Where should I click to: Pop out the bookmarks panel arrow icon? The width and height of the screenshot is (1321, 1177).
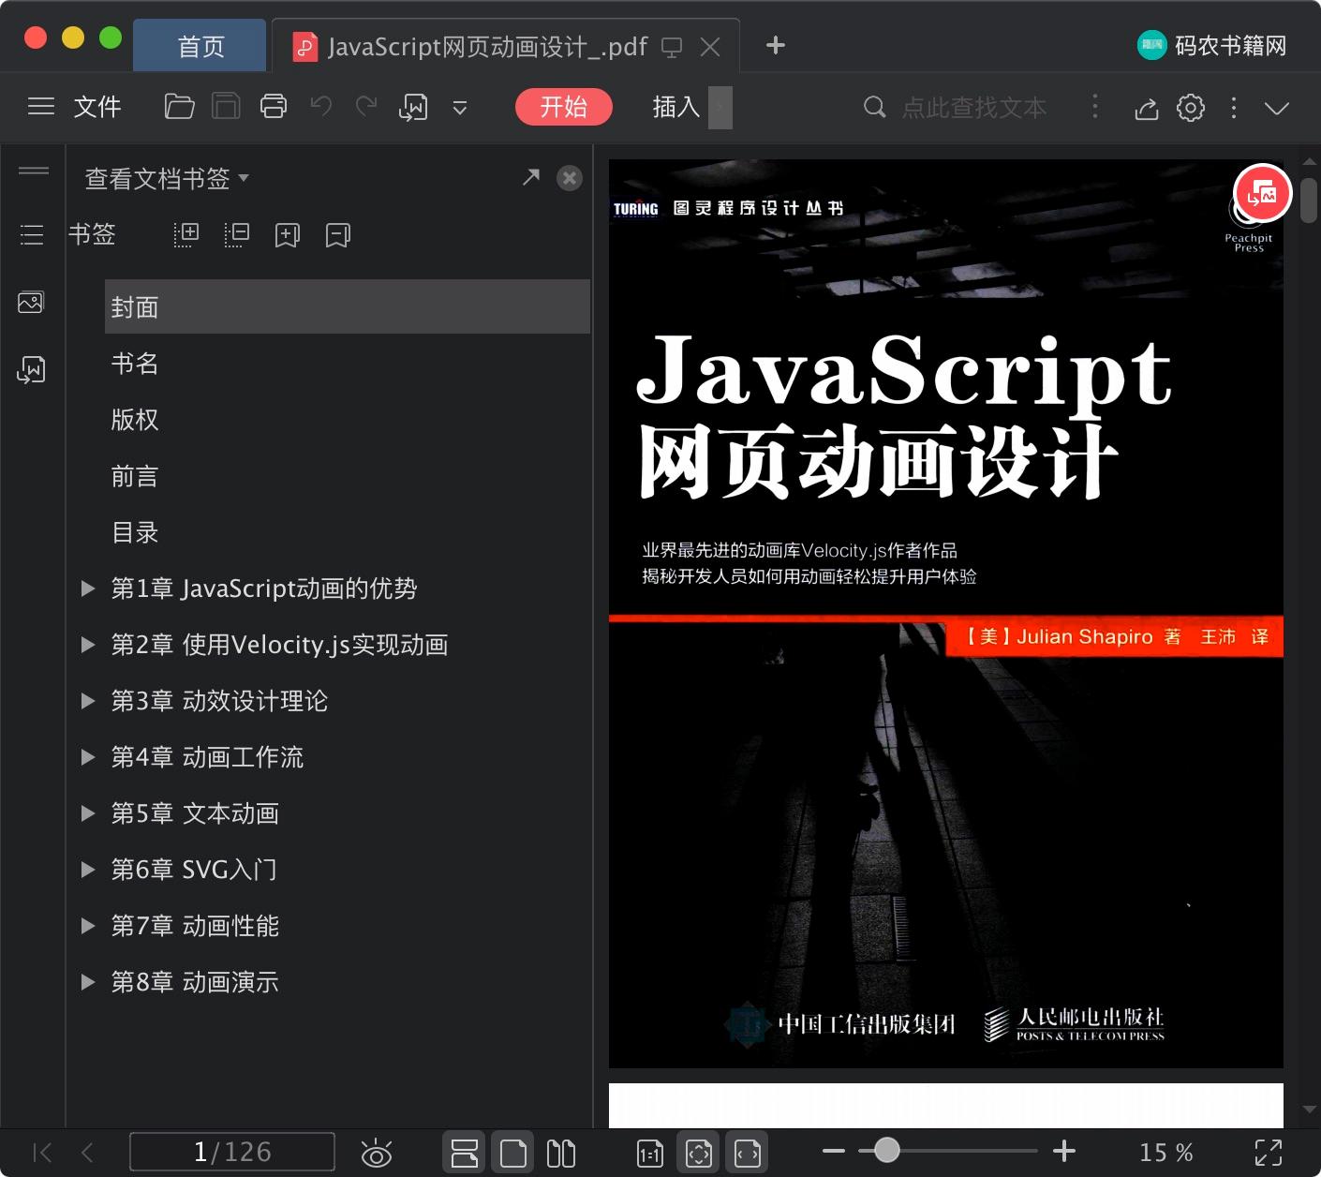click(x=531, y=177)
